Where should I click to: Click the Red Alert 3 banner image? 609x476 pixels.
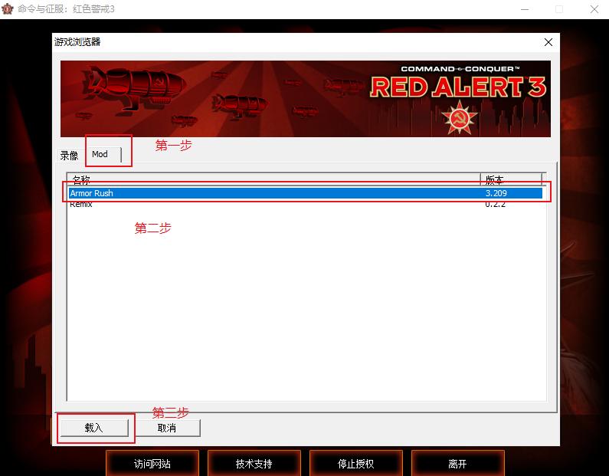306,99
